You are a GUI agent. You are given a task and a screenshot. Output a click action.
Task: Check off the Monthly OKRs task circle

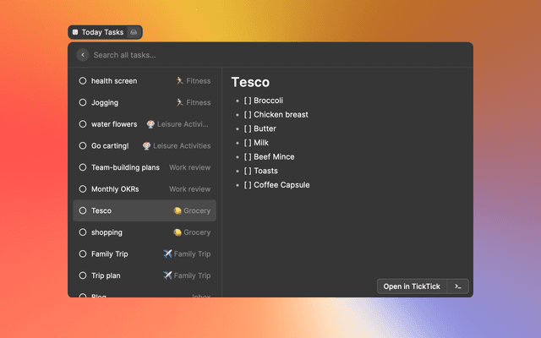pos(82,189)
